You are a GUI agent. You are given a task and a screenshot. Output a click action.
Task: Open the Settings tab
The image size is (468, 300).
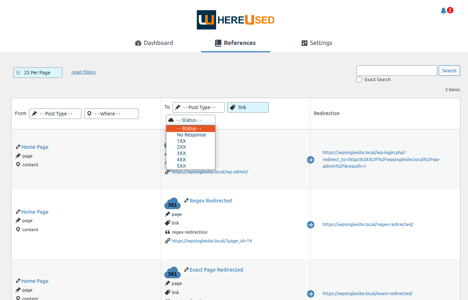317,43
